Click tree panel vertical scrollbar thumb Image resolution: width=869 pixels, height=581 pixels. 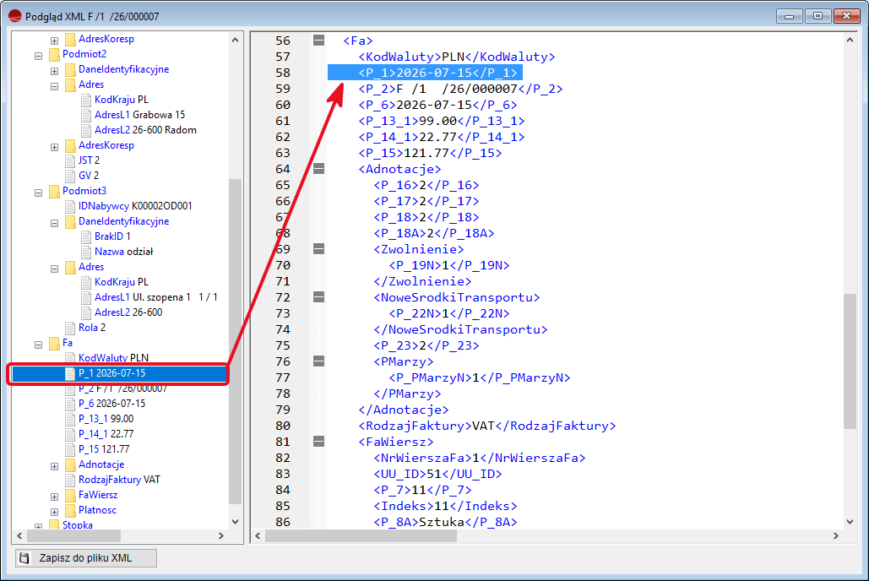pyautogui.click(x=236, y=341)
